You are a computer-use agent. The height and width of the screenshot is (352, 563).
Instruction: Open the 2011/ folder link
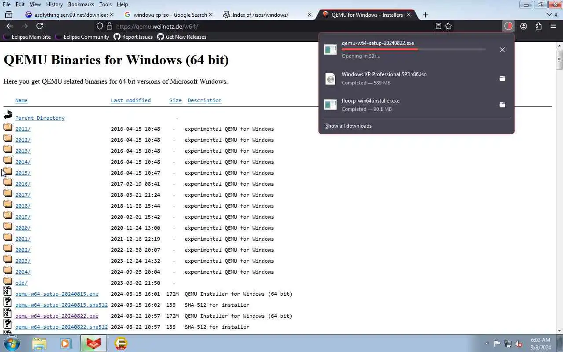tap(23, 129)
